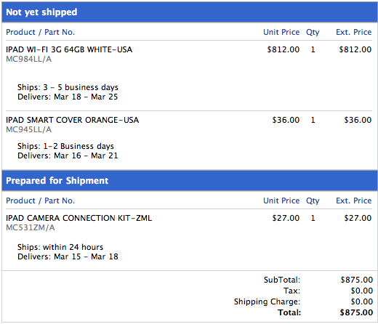Click 'Ships: within 24 hours' text
Screen dimensions: 378x324
point(60,247)
